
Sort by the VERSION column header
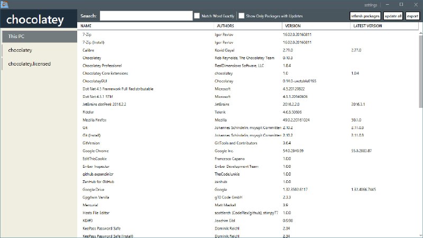click(x=293, y=25)
